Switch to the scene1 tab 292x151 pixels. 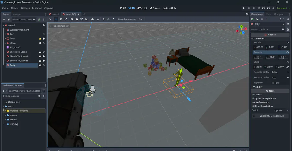pyautogui.click(x=54, y=14)
